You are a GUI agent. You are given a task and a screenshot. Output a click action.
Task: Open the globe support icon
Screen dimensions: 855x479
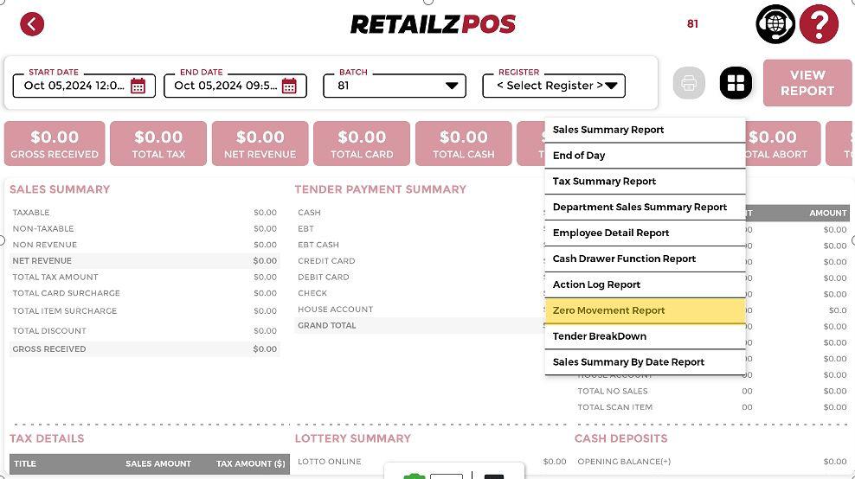tap(775, 24)
